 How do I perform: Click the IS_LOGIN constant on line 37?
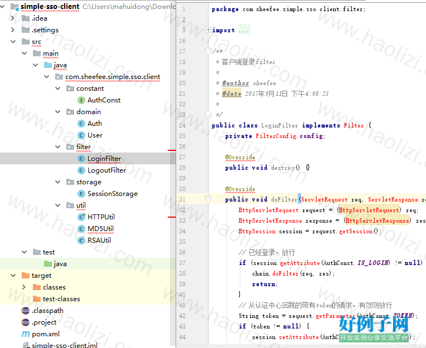pos(373,263)
